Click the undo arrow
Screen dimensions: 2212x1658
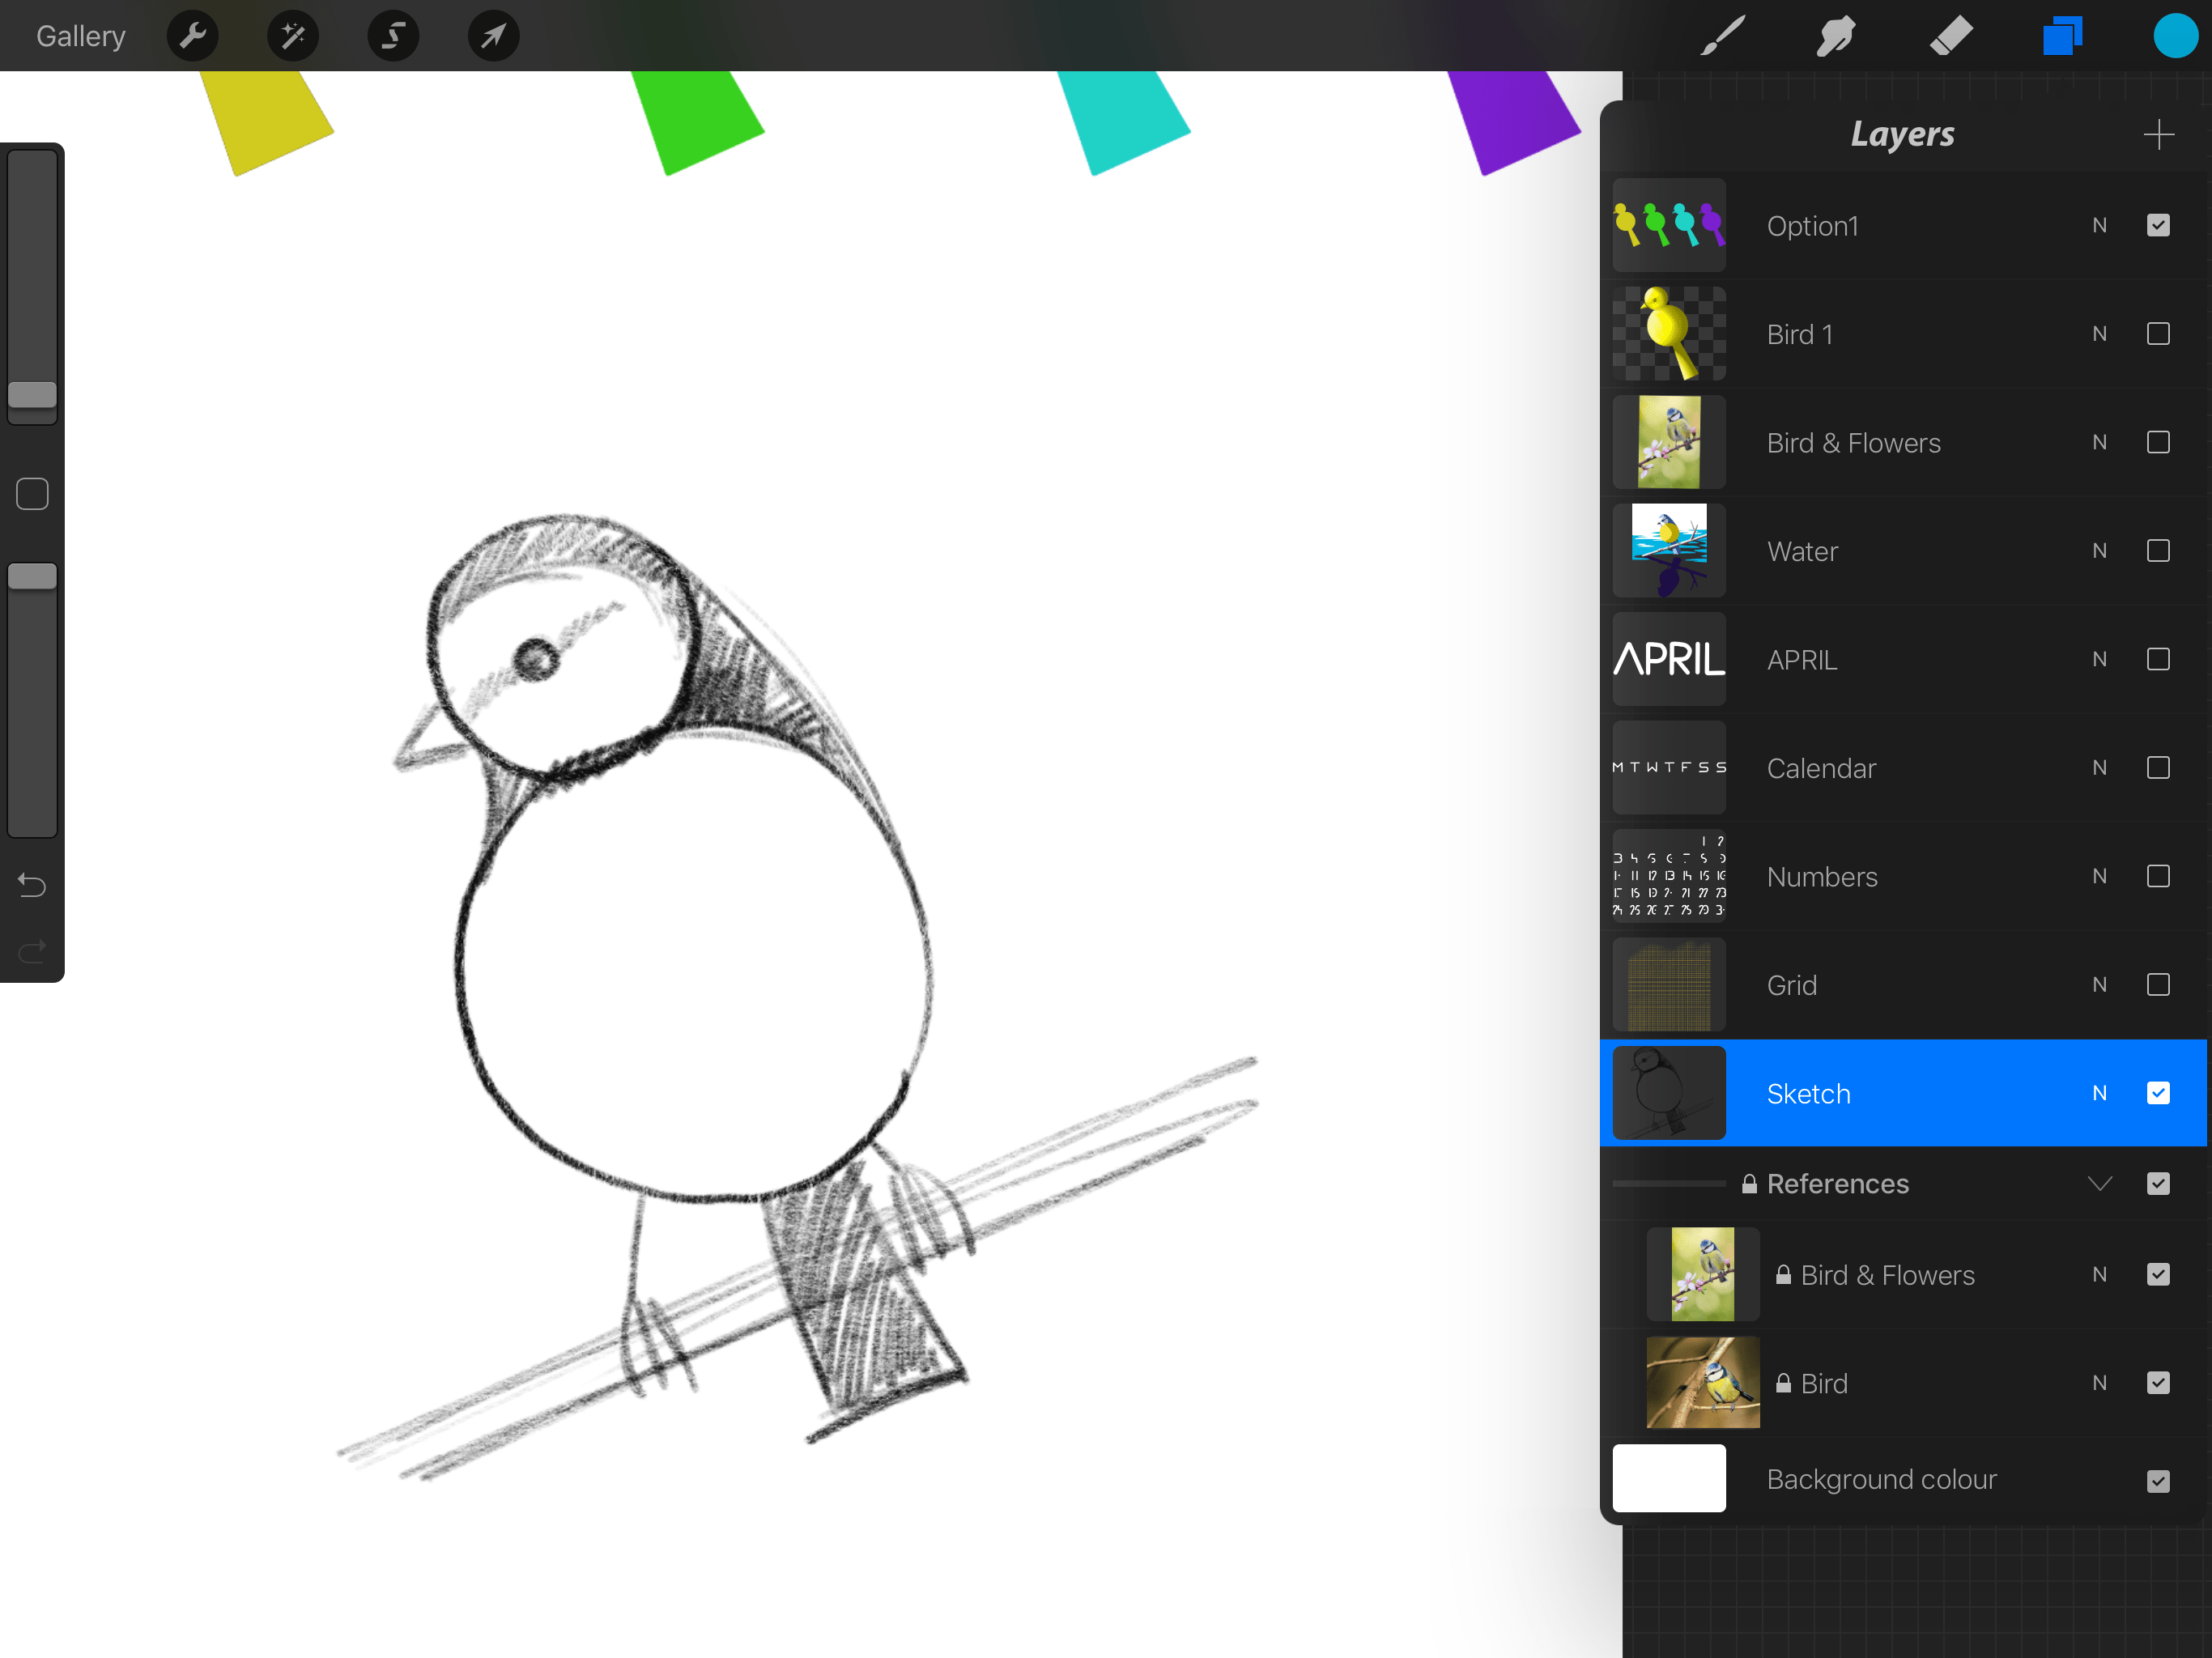(x=32, y=885)
